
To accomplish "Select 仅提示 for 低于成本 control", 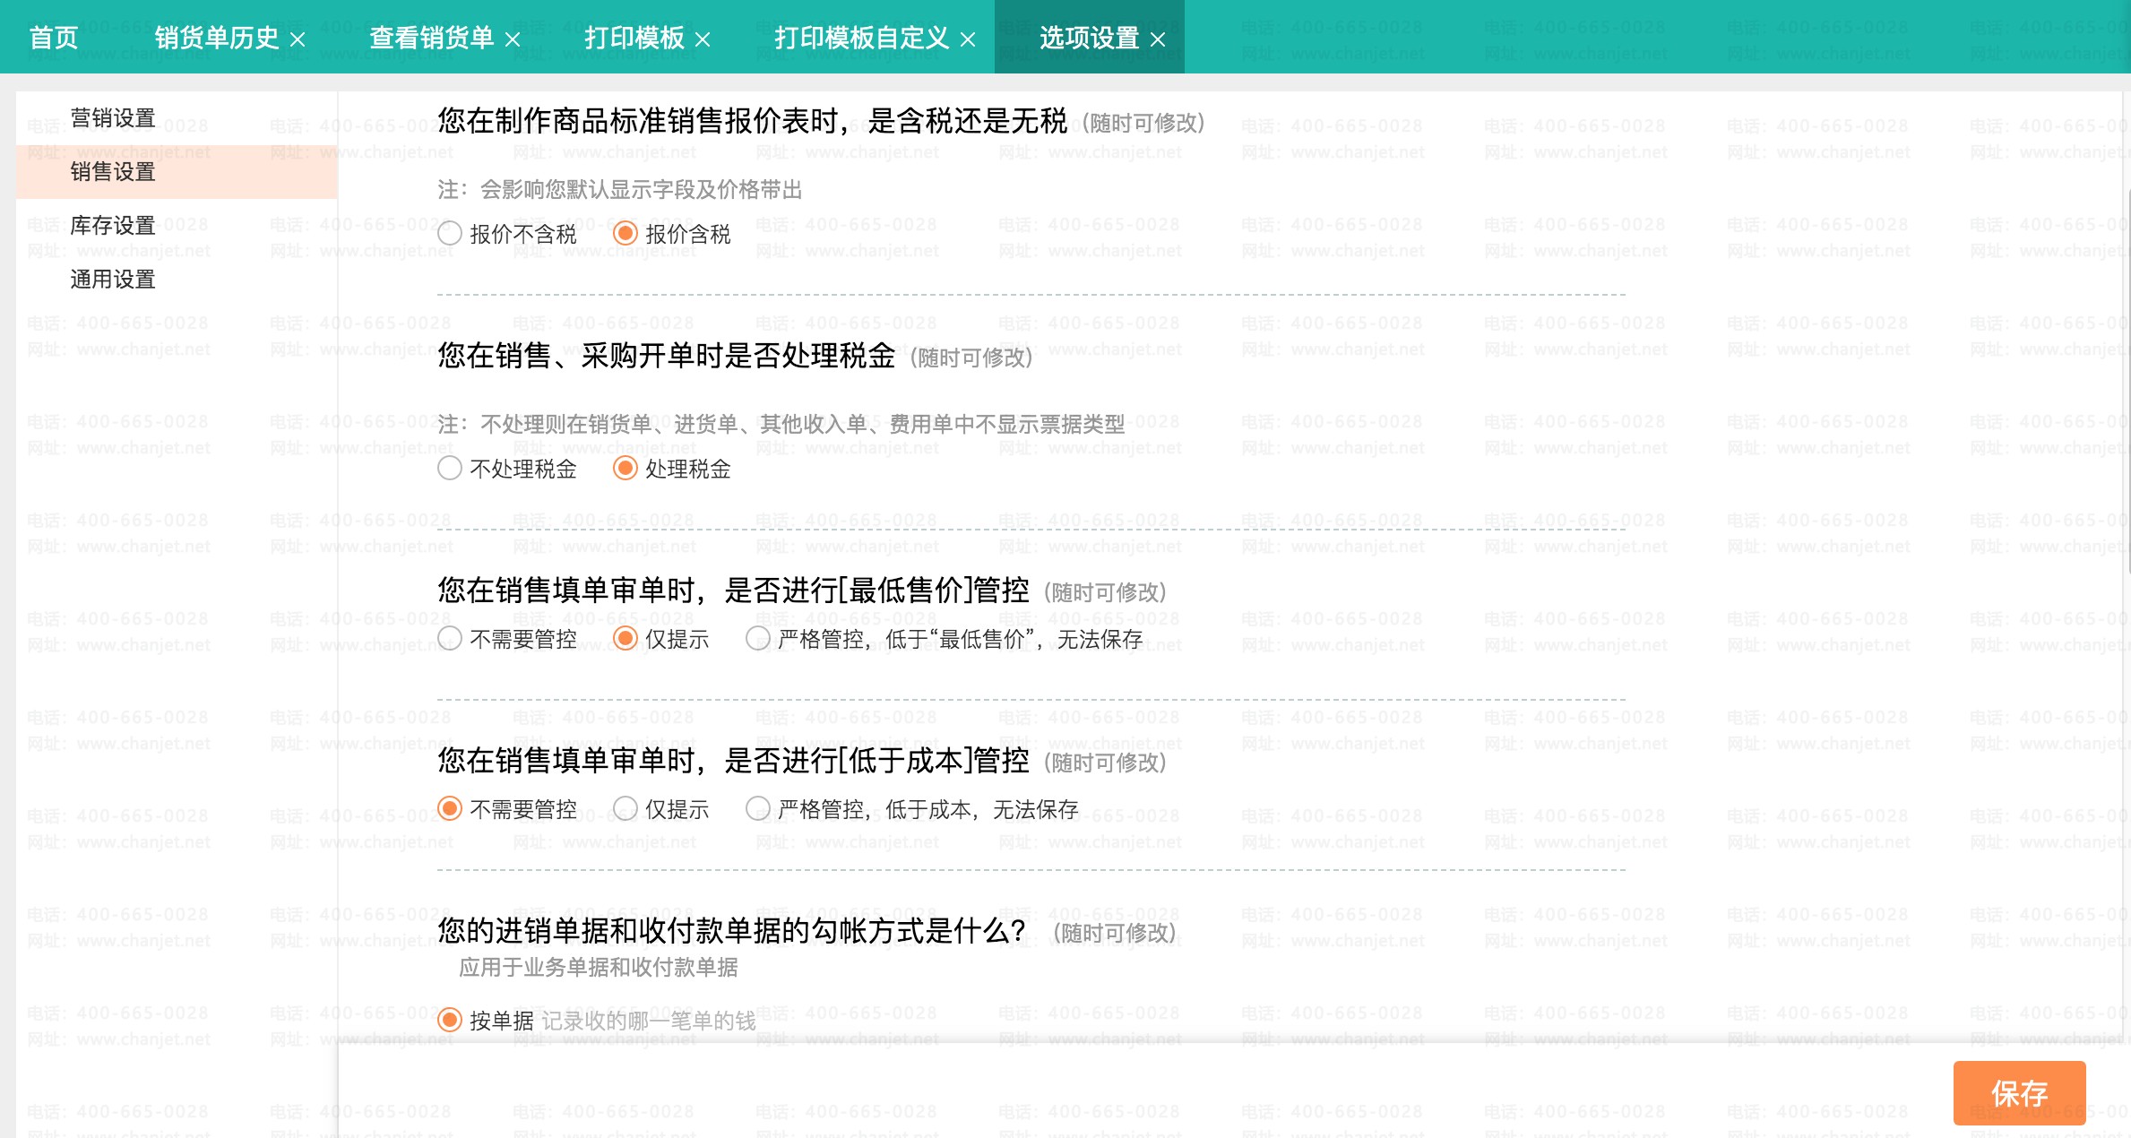I will click(625, 809).
